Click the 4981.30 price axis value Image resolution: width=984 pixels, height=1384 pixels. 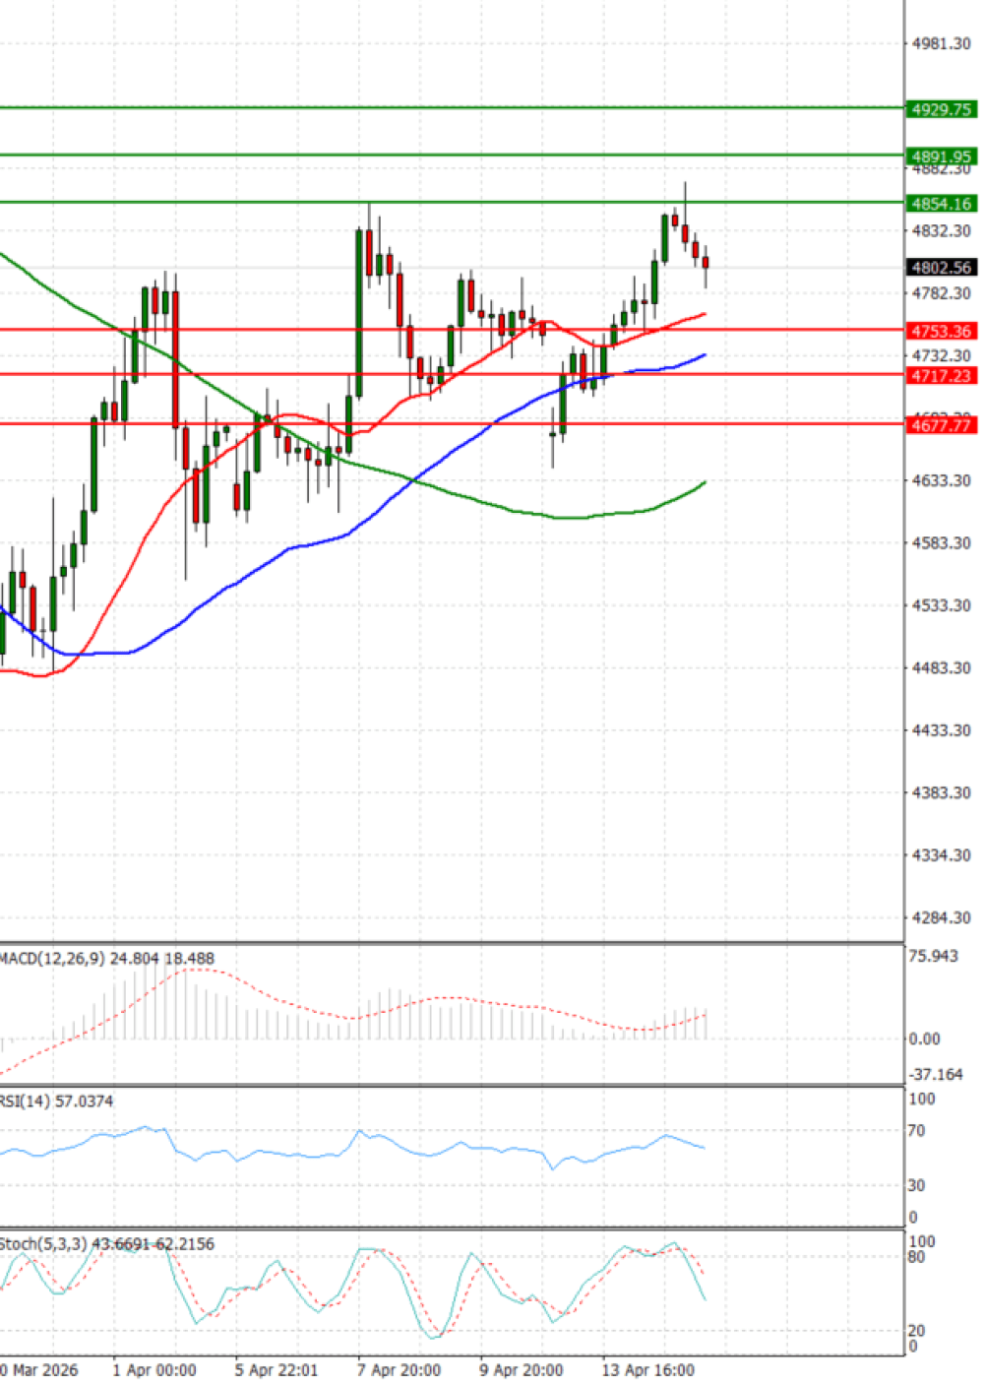pyautogui.click(x=941, y=43)
